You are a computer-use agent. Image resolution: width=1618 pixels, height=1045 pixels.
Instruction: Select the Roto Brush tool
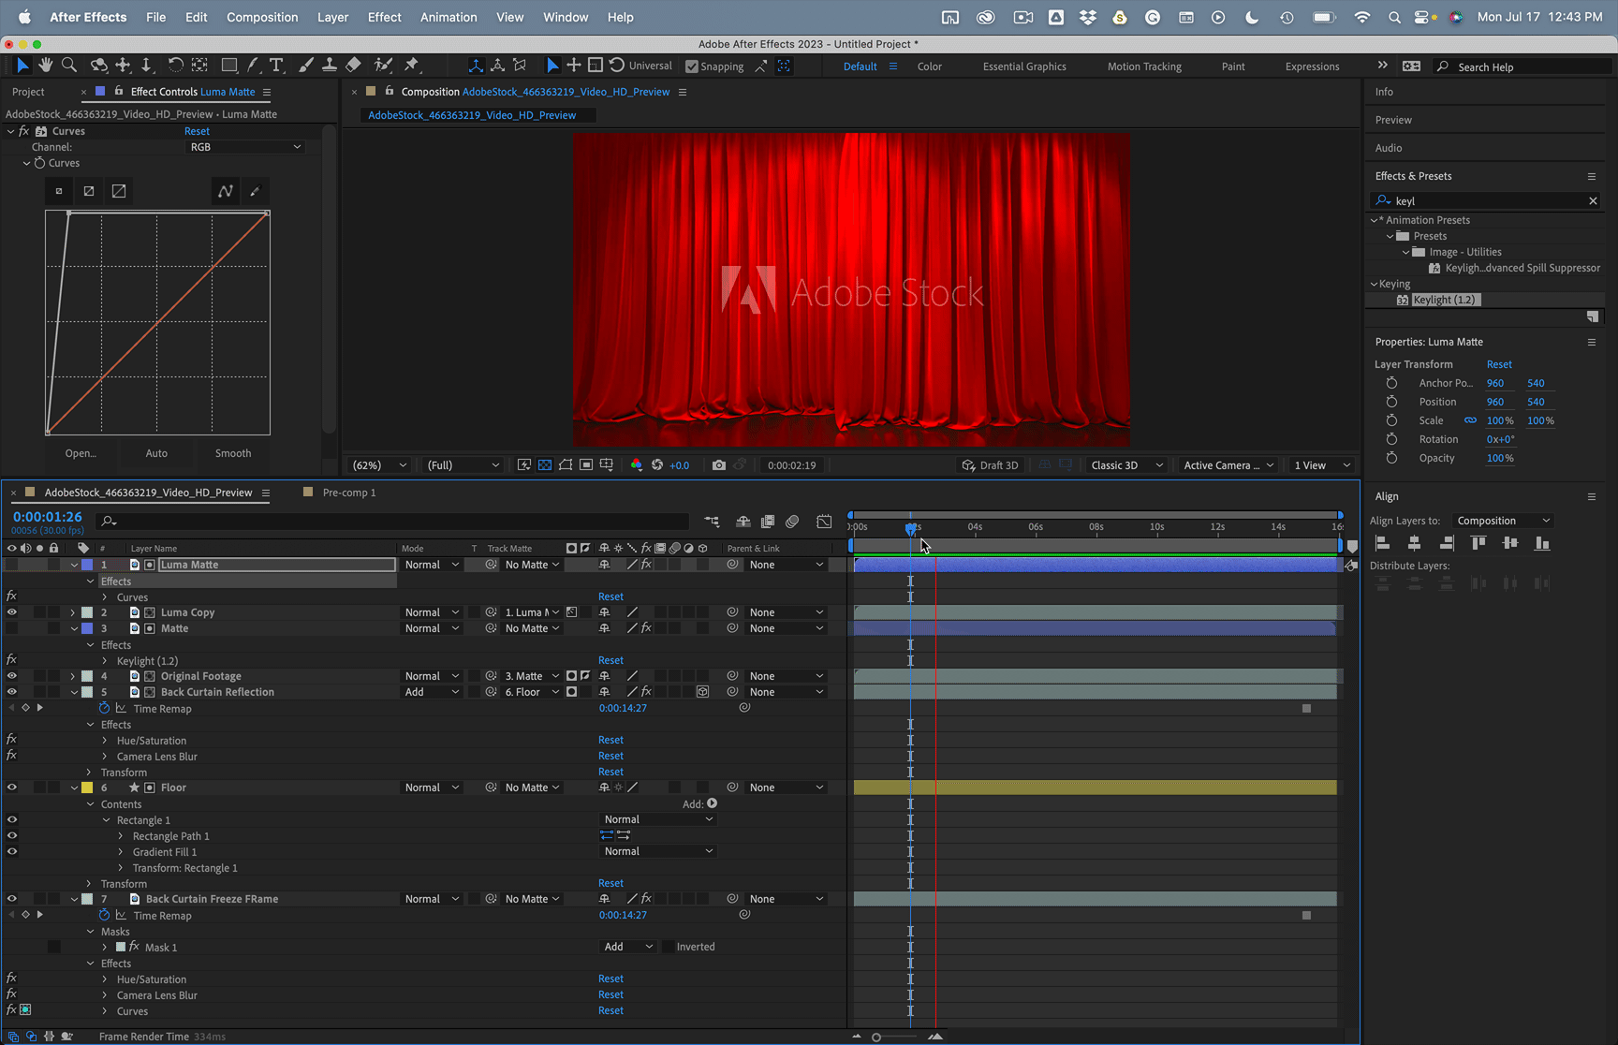(383, 65)
